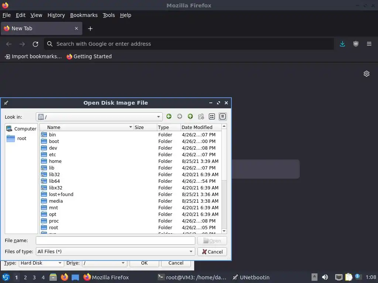Open Getting Started bookmark
Screen dimensions: 378x283
pyautogui.click(x=89, y=56)
